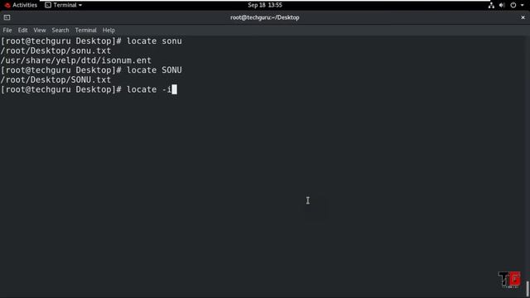The width and height of the screenshot is (530, 298).
Task: Open the Help menu
Action: [x=108, y=30]
